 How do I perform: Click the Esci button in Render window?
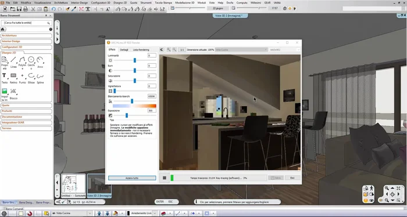pos(292,178)
